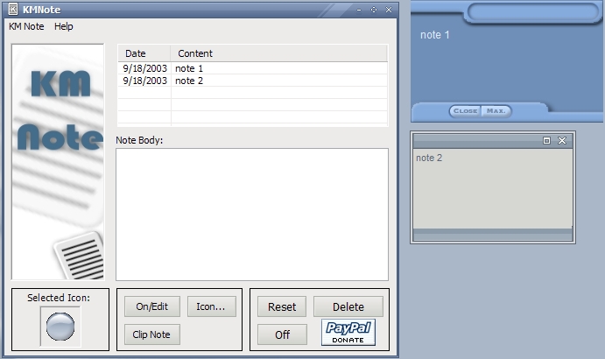Click the Date column header

pos(144,53)
